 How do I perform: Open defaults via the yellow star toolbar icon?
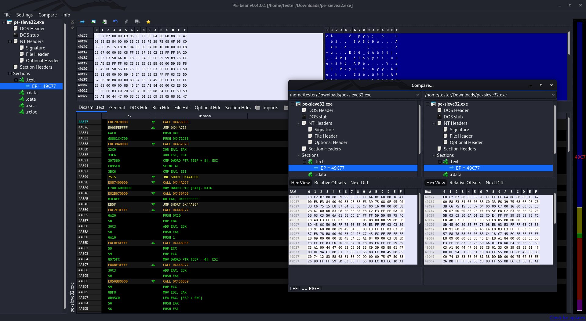pos(148,22)
